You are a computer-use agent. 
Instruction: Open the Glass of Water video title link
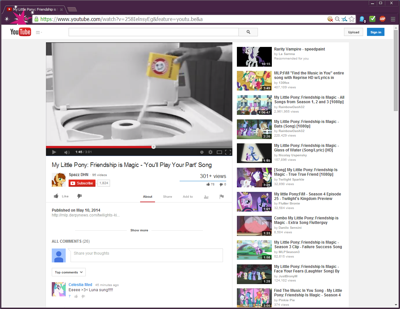pos(306,148)
